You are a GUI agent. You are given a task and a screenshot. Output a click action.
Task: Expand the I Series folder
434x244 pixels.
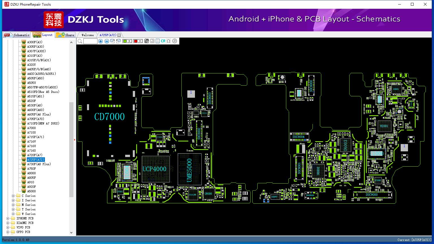coord(13,200)
